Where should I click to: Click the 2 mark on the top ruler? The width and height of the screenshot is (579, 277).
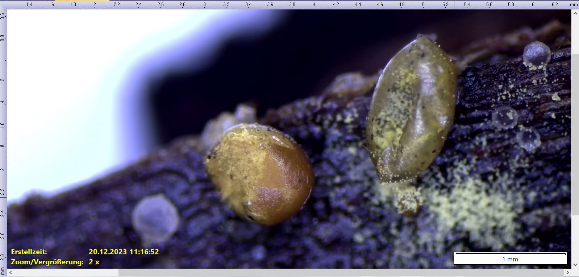click(x=95, y=4)
